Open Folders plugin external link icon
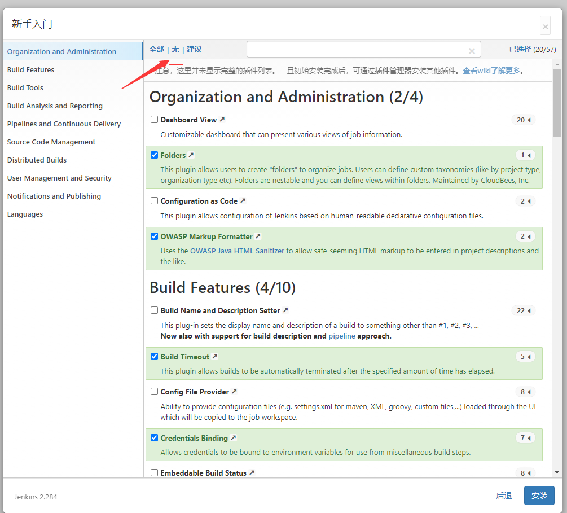567x513 pixels. (191, 155)
